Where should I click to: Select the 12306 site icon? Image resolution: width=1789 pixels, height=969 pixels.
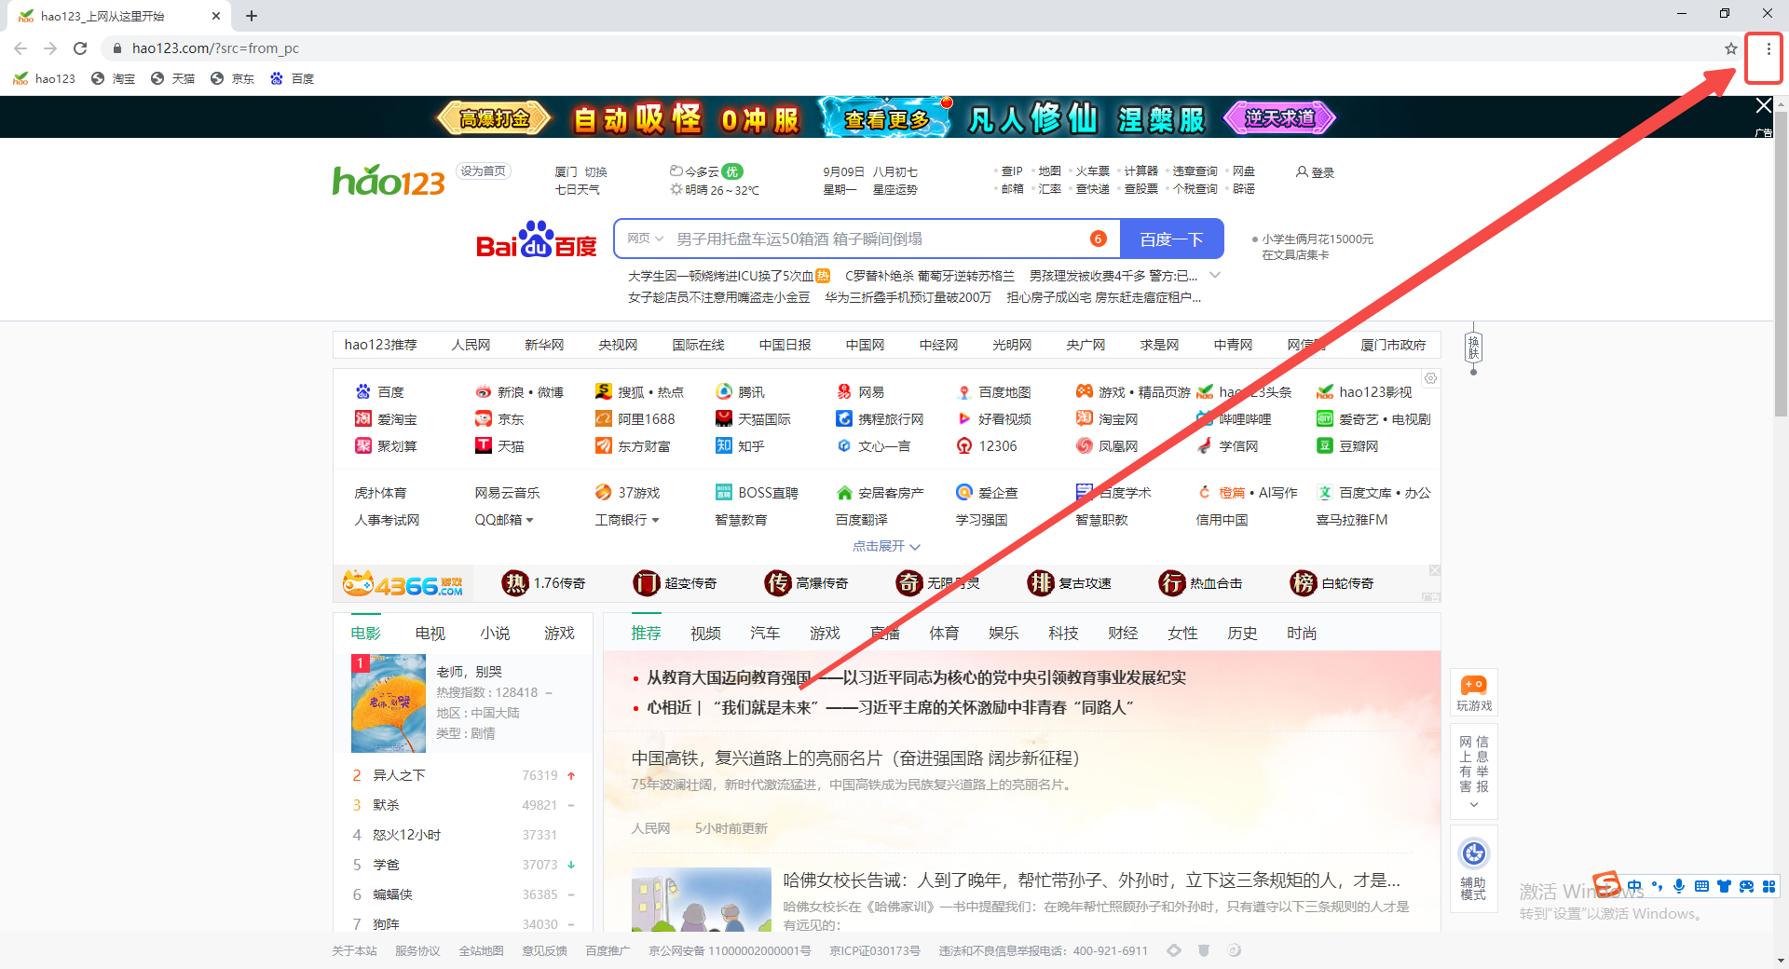pyautogui.click(x=997, y=445)
